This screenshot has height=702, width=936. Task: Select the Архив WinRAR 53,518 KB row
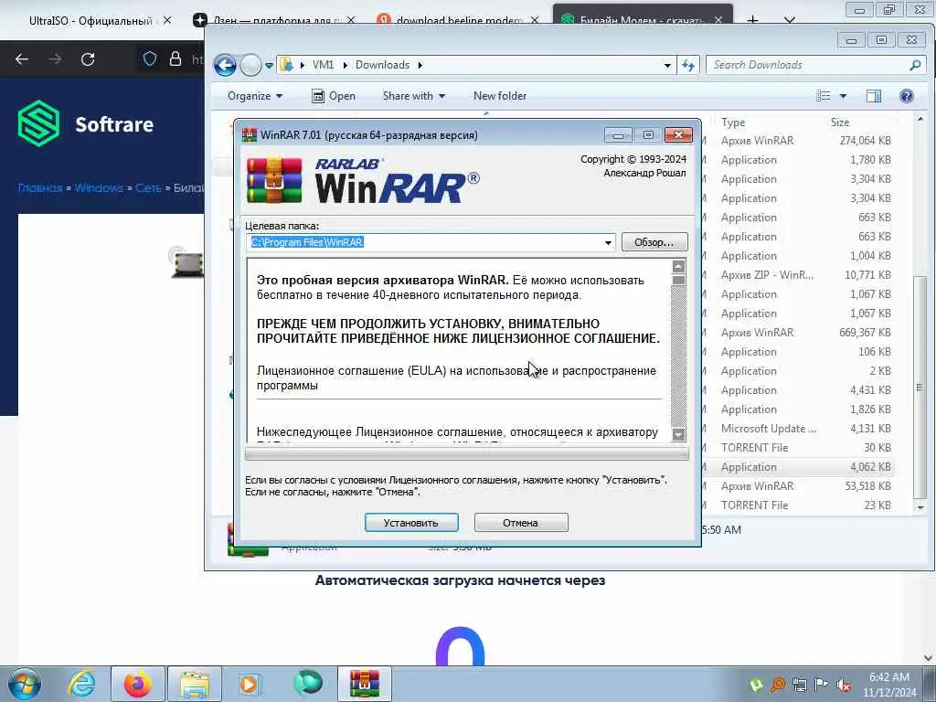click(800, 486)
